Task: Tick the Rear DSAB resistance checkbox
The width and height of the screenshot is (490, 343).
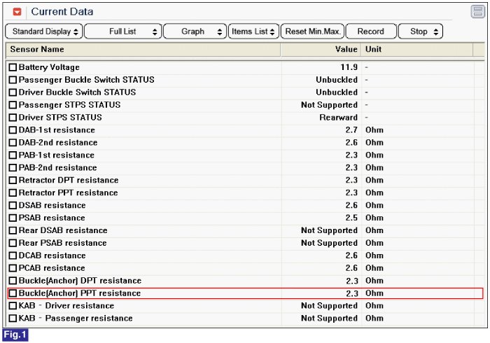Action: click(x=13, y=230)
